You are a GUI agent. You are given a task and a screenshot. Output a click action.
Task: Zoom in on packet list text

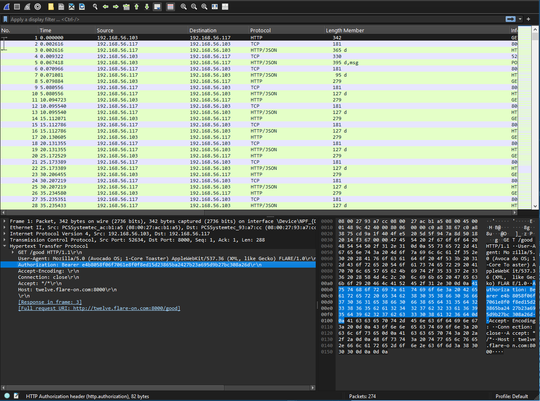(x=183, y=7)
